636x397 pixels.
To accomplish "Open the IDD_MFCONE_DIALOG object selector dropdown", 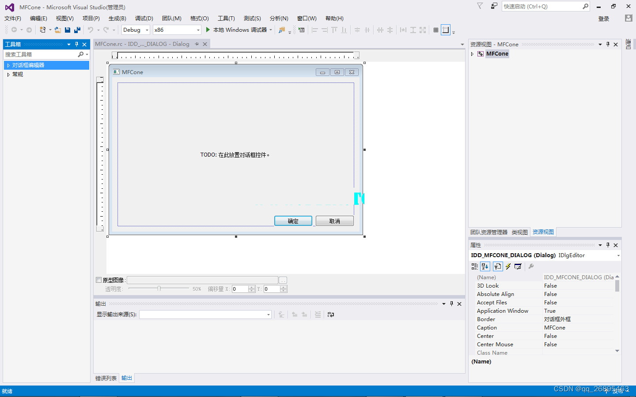I will [x=618, y=255].
